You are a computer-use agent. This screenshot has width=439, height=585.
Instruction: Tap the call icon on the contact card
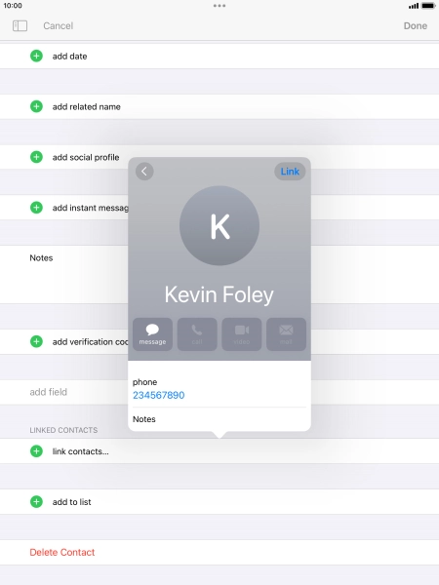[197, 334]
